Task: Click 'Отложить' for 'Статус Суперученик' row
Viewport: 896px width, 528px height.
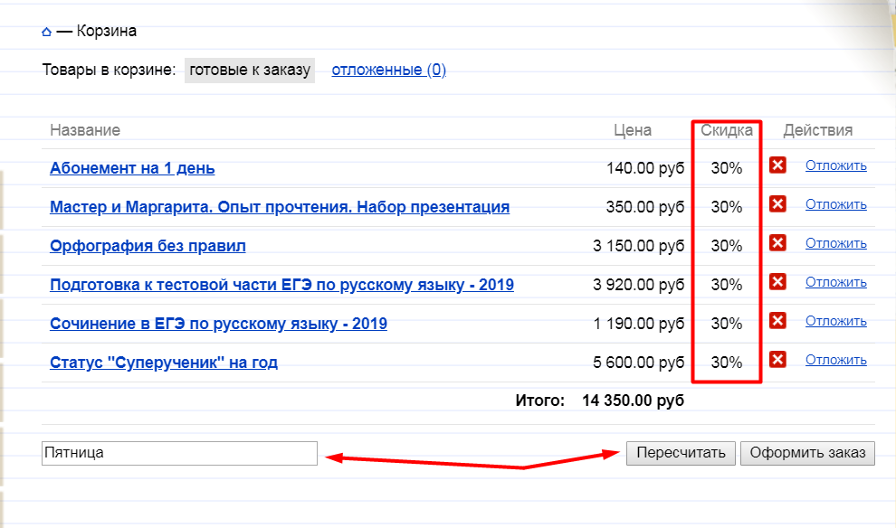Action: pyautogui.click(x=835, y=360)
